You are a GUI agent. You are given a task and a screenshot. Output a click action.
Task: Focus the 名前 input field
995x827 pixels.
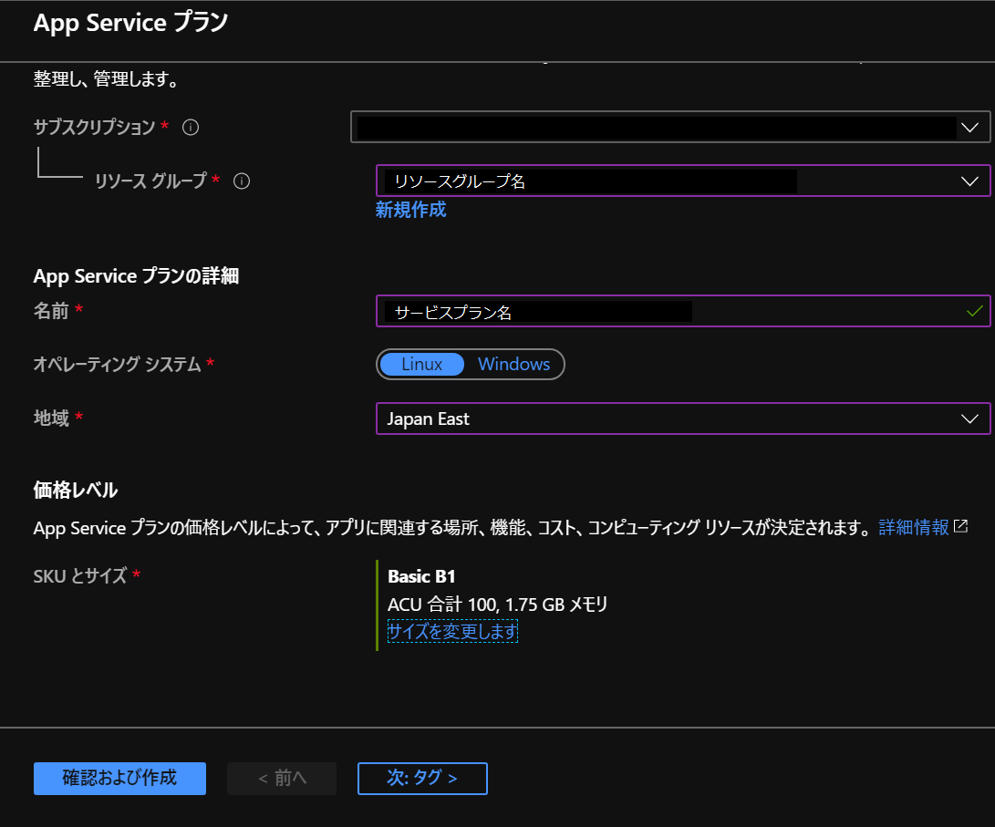[x=683, y=311]
